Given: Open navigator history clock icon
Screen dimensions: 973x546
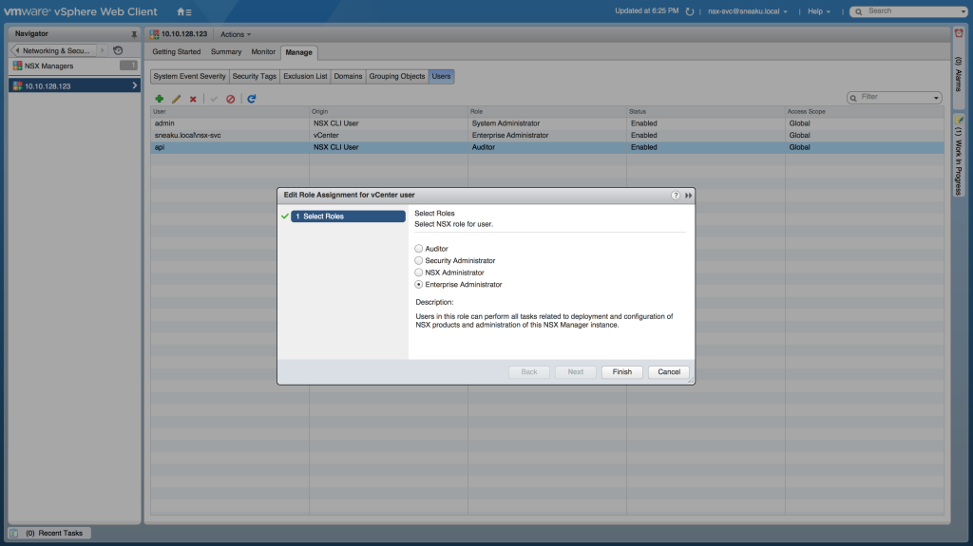Looking at the screenshot, I should (118, 50).
